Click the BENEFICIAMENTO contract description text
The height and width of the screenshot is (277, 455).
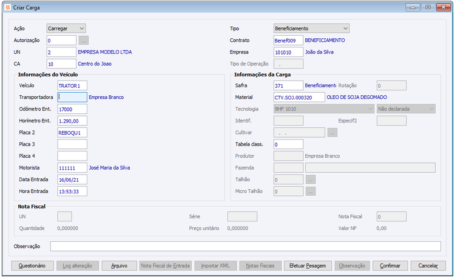(325, 41)
